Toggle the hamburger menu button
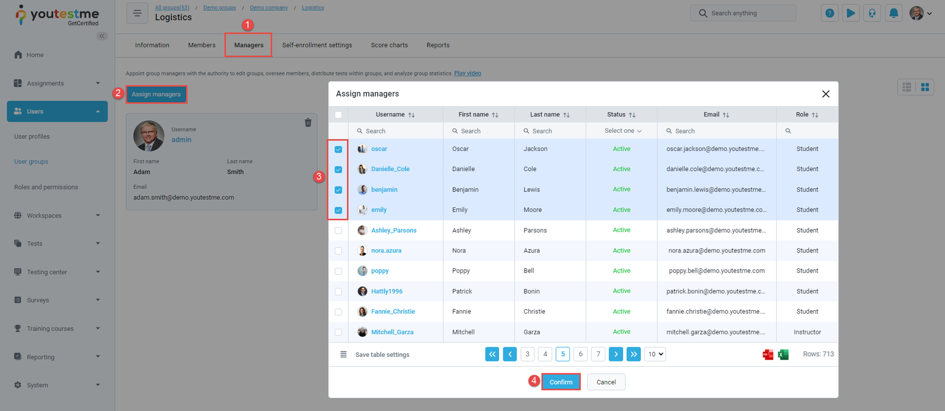945x411 pixels. pyautogui.click(x=137, y=13)
